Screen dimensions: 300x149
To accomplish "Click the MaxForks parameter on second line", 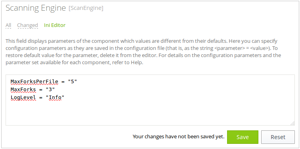I will coord(23,90).
